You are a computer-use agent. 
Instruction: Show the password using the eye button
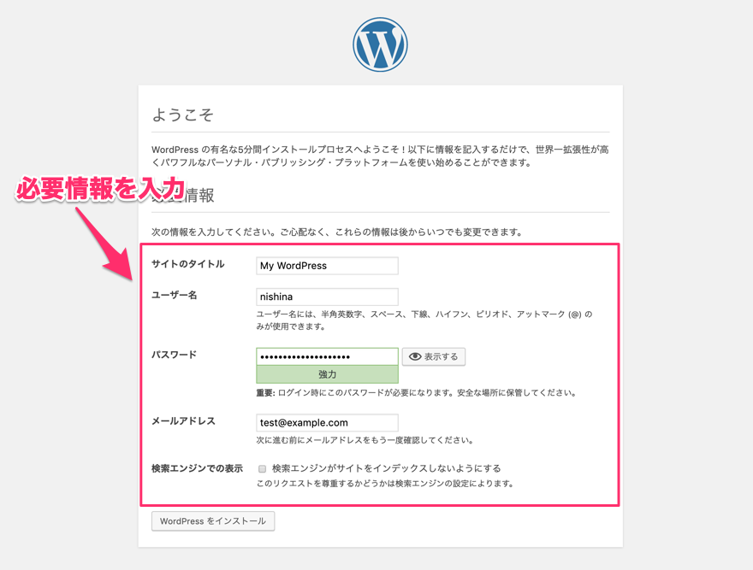[x=434, y=356]
